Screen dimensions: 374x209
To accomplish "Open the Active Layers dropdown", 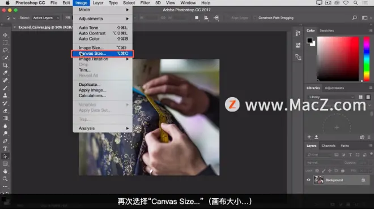I will tap(46, 18).
